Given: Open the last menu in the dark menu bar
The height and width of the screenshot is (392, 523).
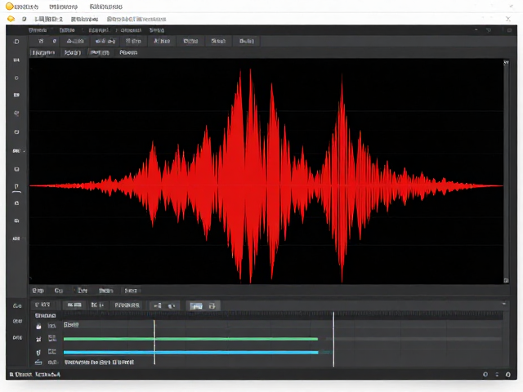Looking at the screenshot, I should tap(157, 30).
